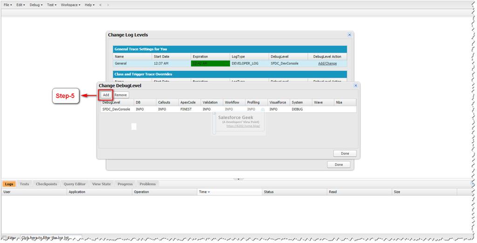Open the Workspace menu
This screenshot has height=243, width=477.
[71, 5]
